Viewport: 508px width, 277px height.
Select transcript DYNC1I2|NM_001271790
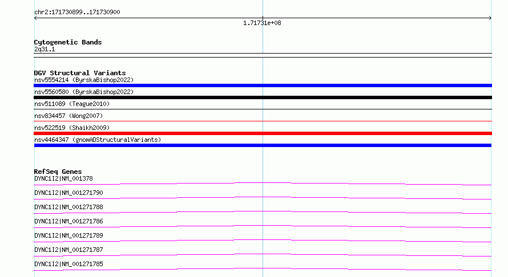[68, 193]
